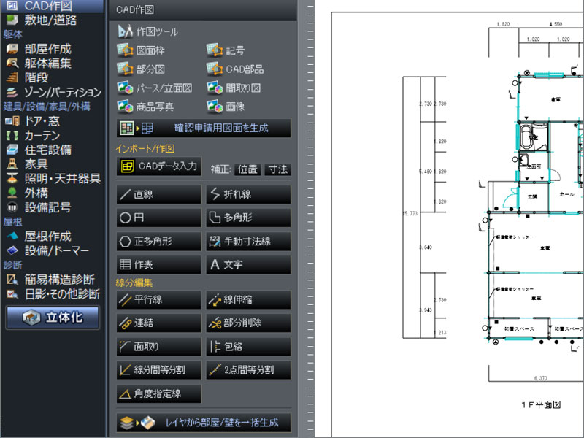The width and height of the screenshot is (584, 438).
Task: Open the ドア・窓 sidebar item
Action: 42,120
